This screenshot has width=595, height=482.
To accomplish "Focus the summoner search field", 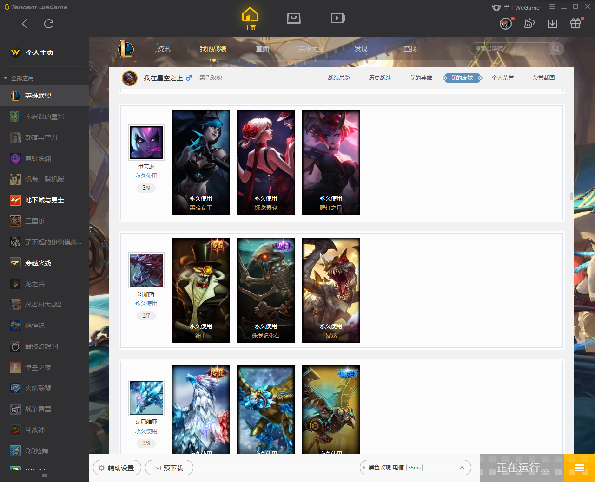I will (509, 49).
